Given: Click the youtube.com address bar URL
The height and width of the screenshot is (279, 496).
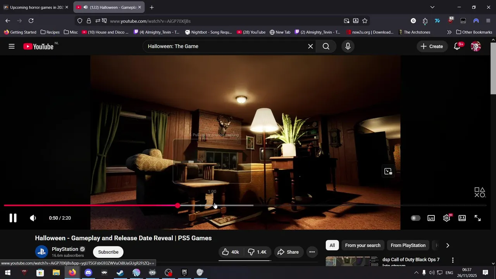Looking at the screenshot, I should coord(150,21).
